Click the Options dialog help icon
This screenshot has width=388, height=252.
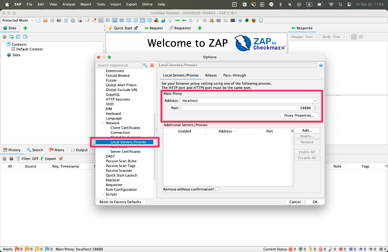click(321, 65)
